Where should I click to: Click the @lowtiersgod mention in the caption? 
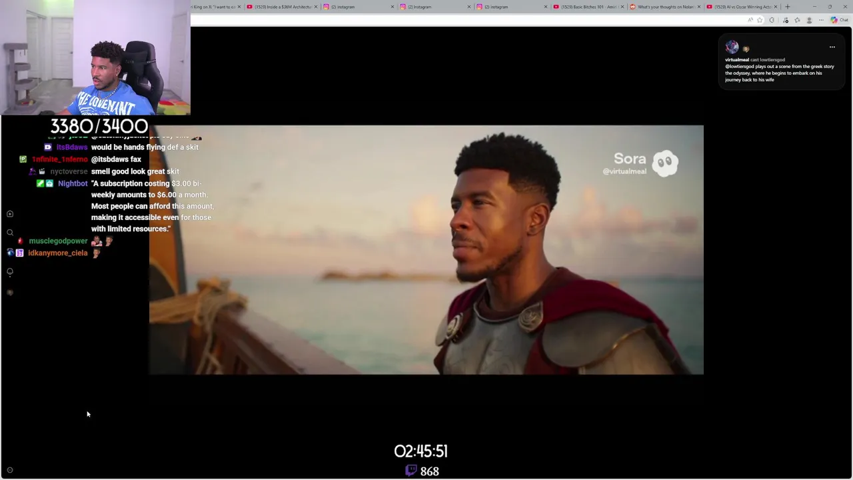point(740,67)
